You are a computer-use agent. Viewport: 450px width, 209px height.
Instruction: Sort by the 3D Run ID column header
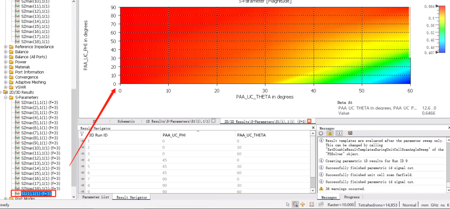(x=123, y=135)
